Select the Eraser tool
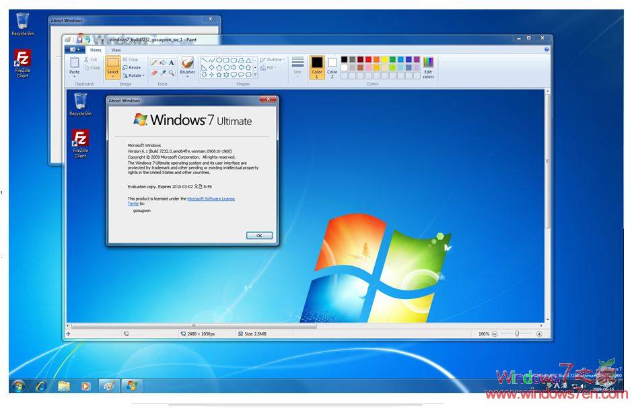Image resolution: width=634 pixels, height=408 pixels. (x=153, y=71)
